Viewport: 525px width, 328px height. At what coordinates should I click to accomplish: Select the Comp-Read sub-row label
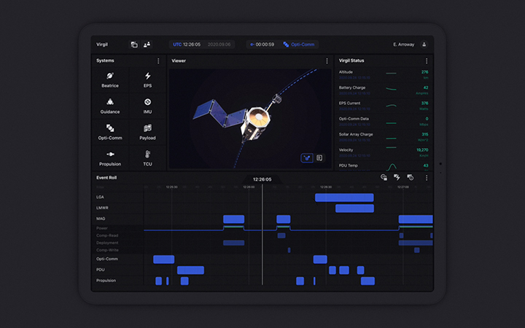point(107,235)
